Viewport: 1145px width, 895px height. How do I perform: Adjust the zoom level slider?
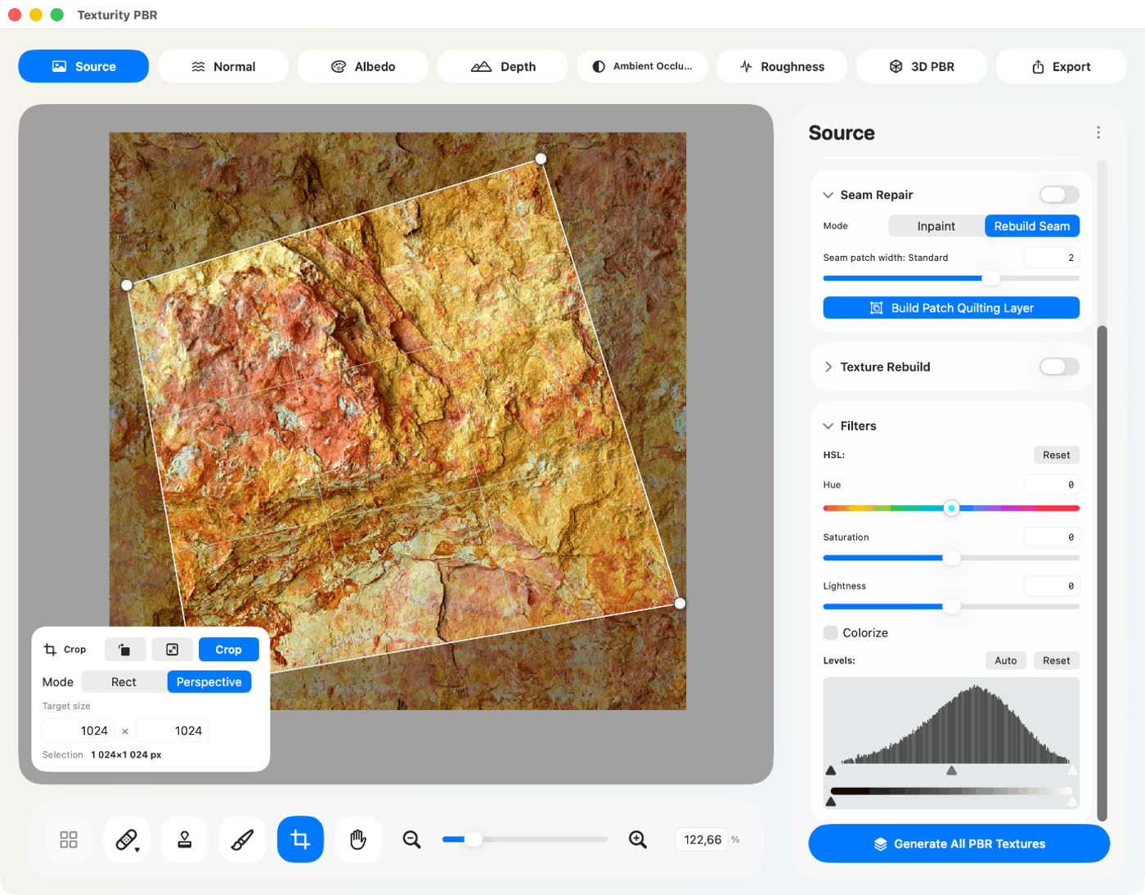(x=525, y=839)
